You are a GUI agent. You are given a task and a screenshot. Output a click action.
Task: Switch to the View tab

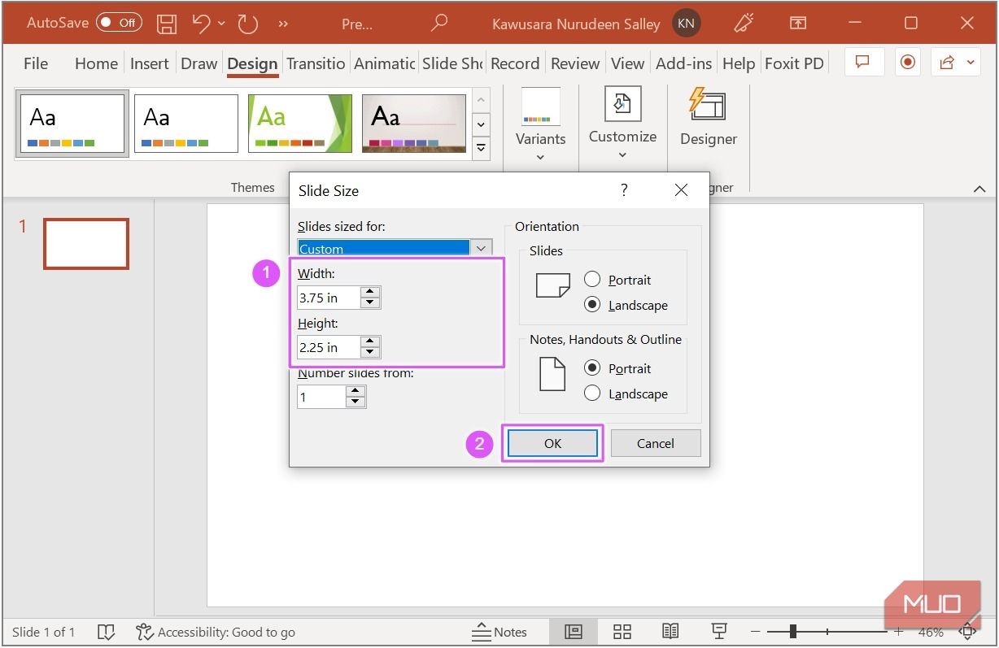(x=627, y=63)
